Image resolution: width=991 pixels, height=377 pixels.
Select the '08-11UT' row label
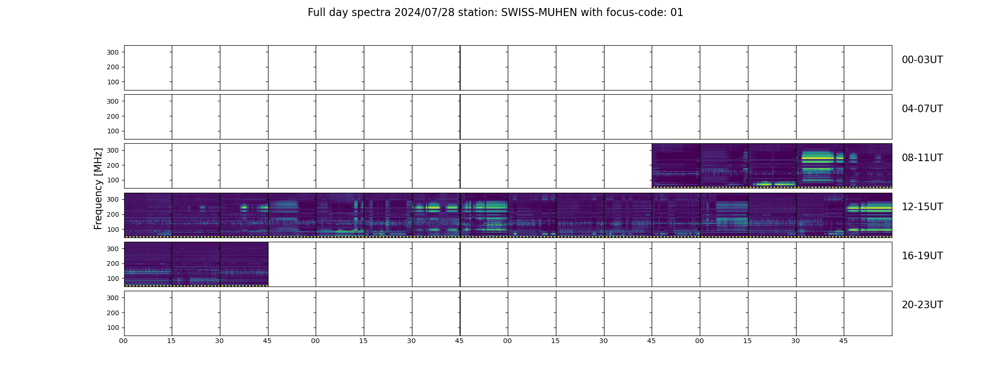pos(922,158)
